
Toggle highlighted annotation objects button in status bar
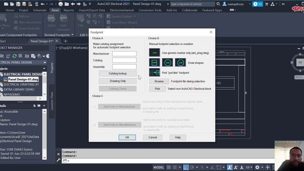[229, 167]
